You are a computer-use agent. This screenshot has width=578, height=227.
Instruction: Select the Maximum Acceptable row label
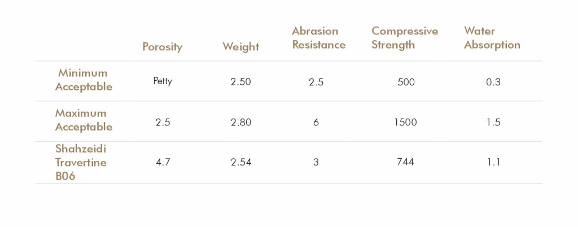point(84,120)
